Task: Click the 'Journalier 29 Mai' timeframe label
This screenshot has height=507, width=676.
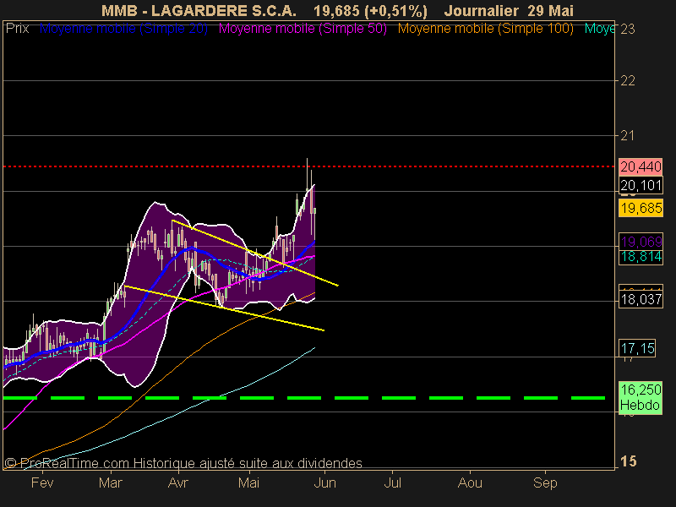Action: point(509,11)
